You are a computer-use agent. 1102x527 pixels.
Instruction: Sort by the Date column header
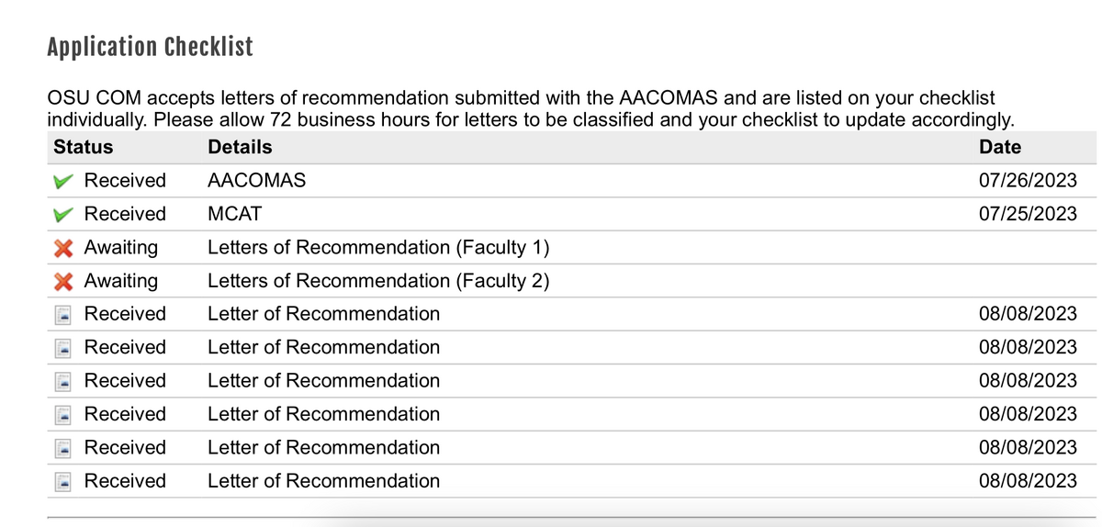pos(1000,147)
